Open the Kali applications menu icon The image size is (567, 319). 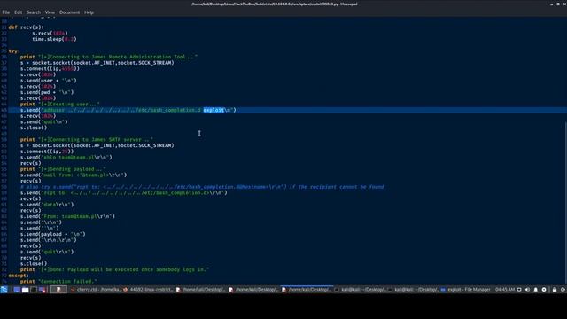(4, 290)
